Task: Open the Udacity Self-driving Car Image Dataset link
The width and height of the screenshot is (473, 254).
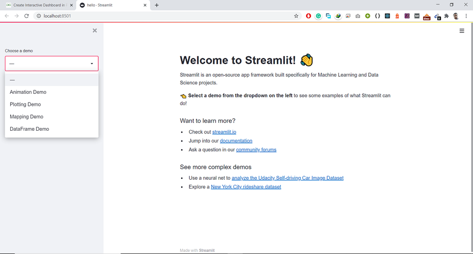Action: (287, 178)
